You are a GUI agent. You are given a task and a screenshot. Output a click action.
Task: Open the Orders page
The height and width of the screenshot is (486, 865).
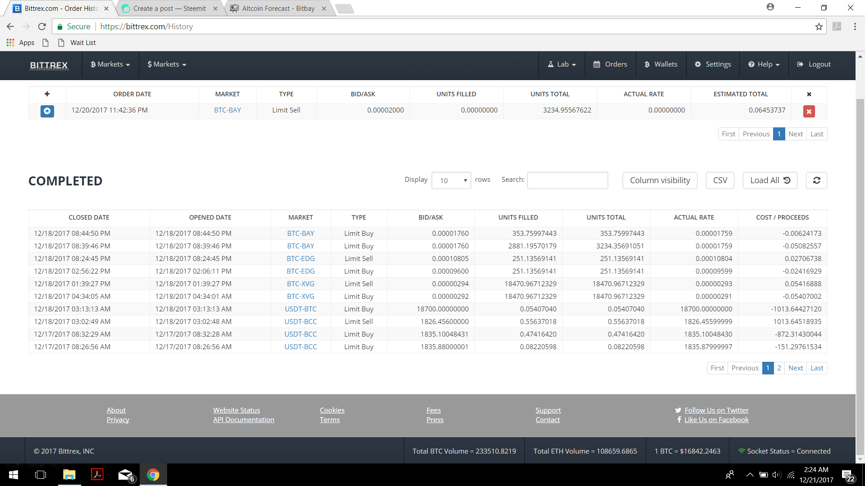(x=610, y=64)
